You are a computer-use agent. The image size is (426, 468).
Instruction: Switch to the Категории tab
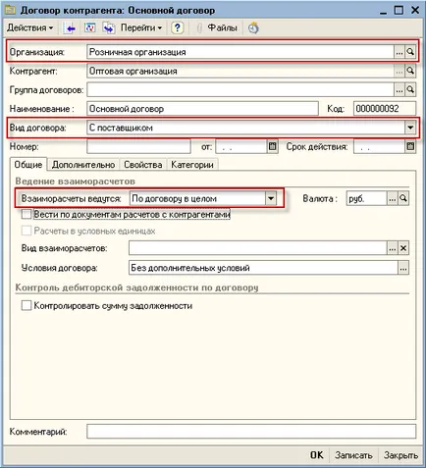click(x=192, y=165)
